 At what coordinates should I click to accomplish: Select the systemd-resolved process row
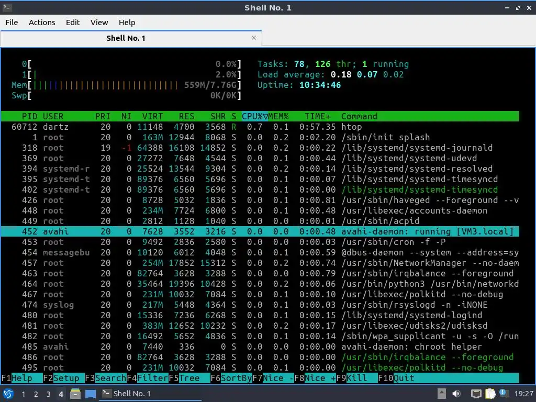point(260,169)
